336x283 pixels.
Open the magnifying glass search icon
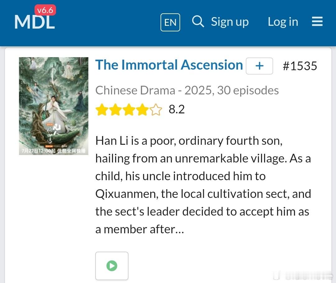pyautogui.click(x=198, y=21)
